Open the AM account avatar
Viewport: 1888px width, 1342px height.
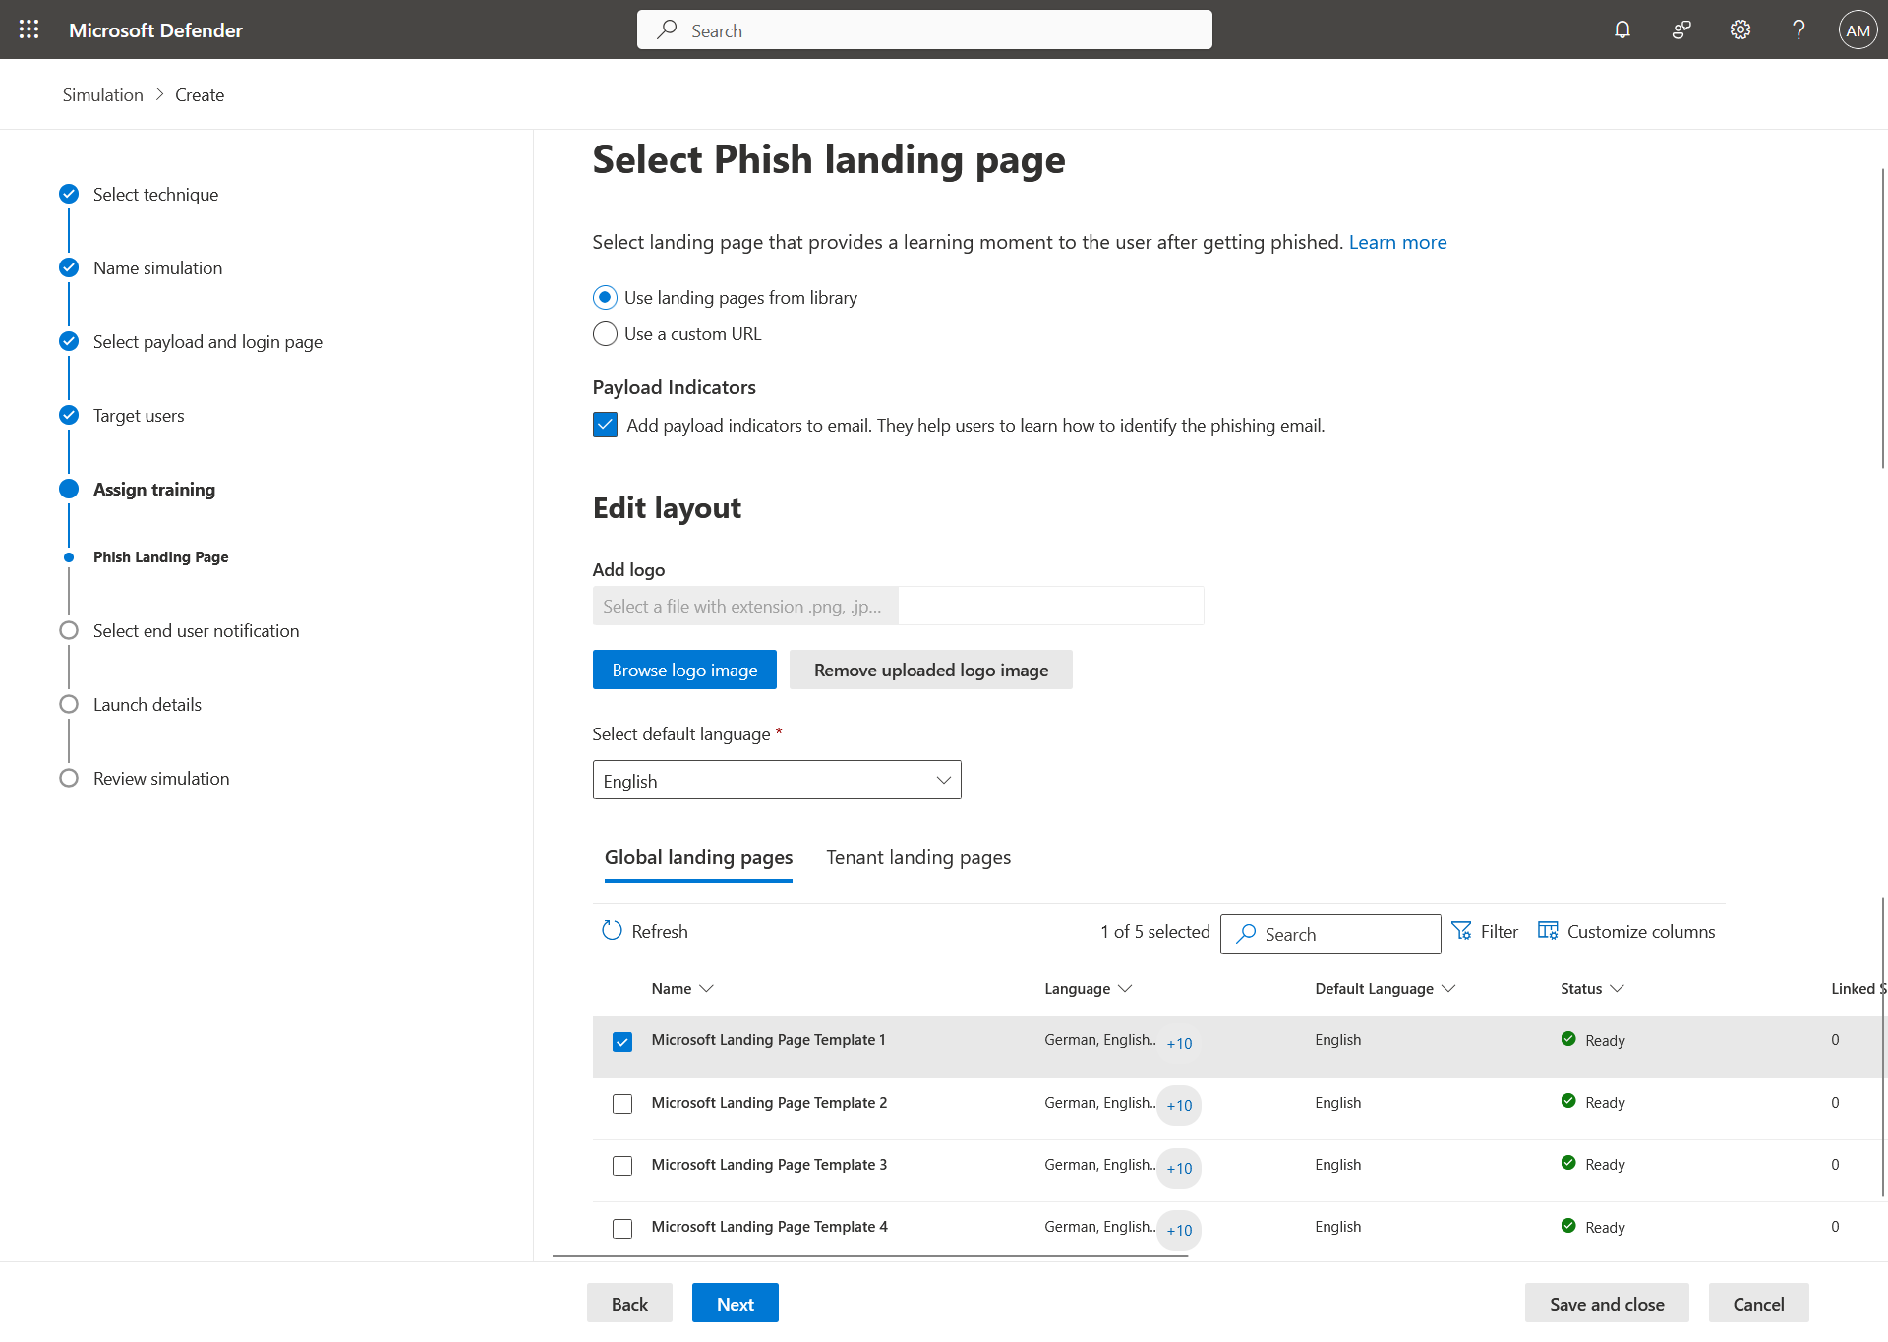1858,29
